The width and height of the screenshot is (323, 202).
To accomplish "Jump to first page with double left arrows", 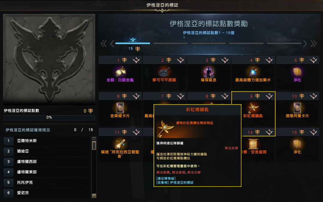I will pyautogui.click(x=104, y=43).
